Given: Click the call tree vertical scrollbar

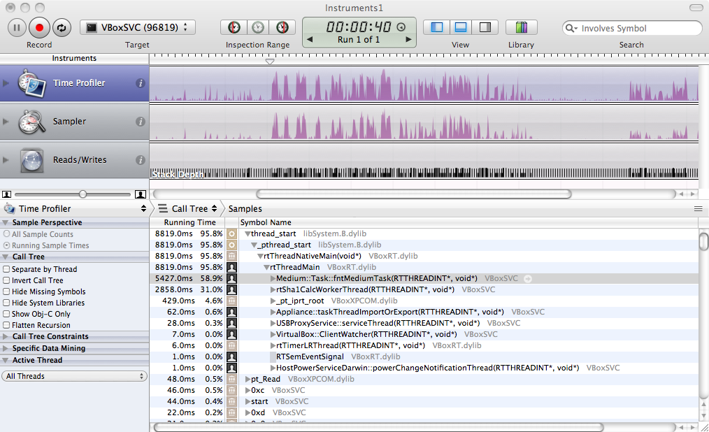Looking at the screenshot, I should pos(703,241).
